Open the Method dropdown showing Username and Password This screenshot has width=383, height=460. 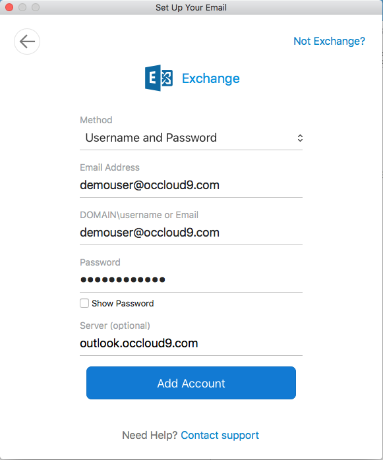click(191, 138)
